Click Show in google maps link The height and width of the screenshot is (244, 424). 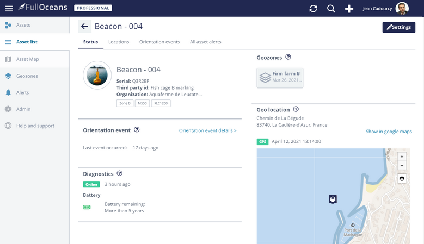pyautogui.click(x=389, y=132)
